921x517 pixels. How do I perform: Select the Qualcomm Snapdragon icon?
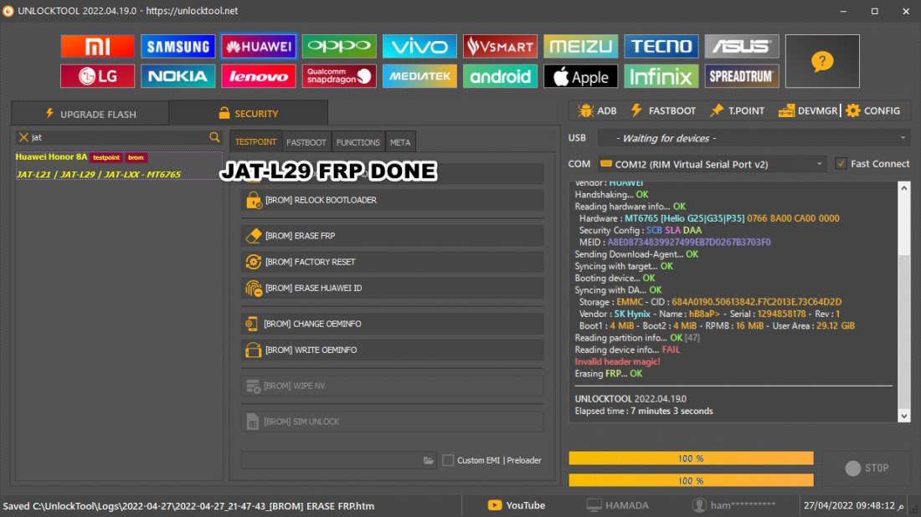tap(339, 76)
